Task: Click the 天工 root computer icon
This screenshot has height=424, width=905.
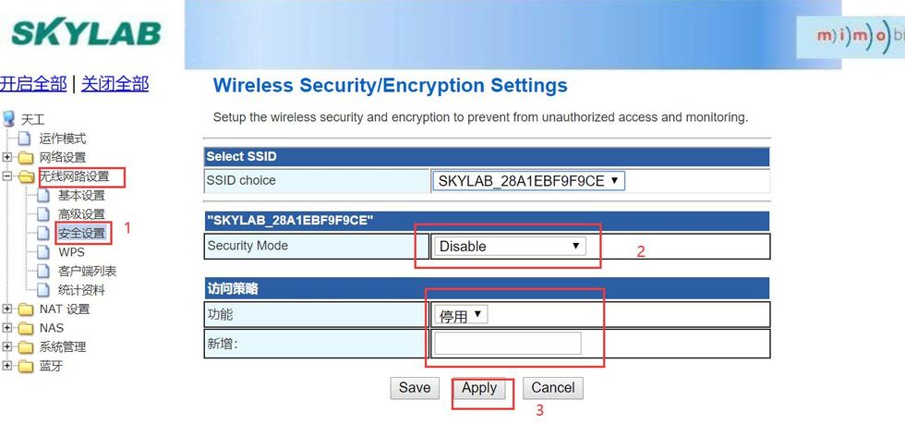Action: tap(9, 119)
